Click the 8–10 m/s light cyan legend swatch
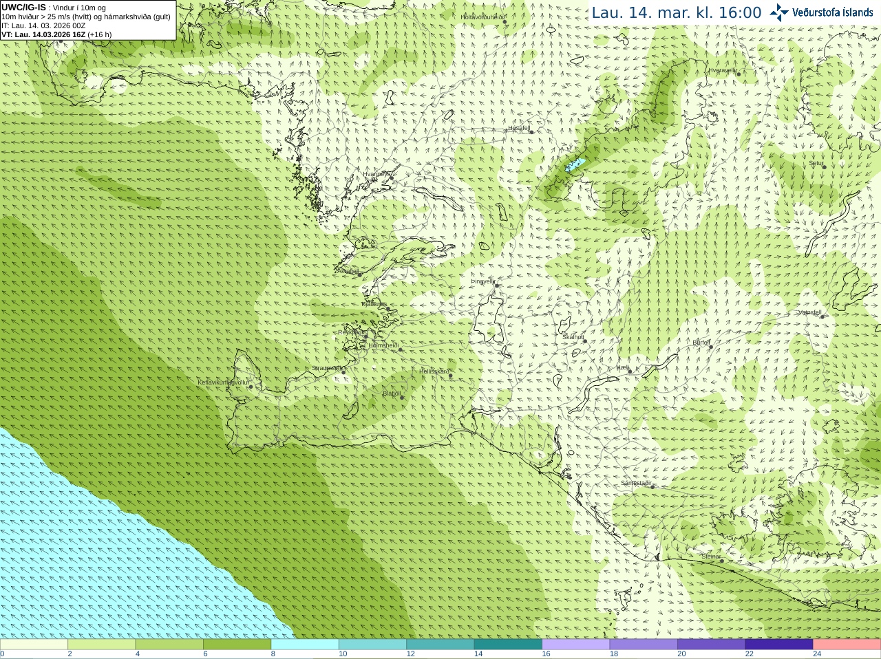This screenshot has height=659, width=881. (305, 645)
